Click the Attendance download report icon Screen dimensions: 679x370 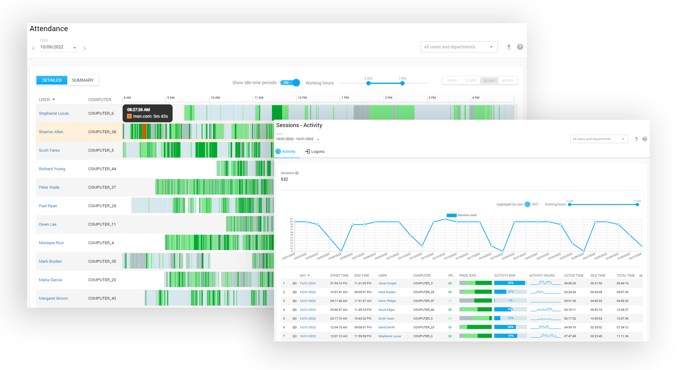tap(509, 47)
